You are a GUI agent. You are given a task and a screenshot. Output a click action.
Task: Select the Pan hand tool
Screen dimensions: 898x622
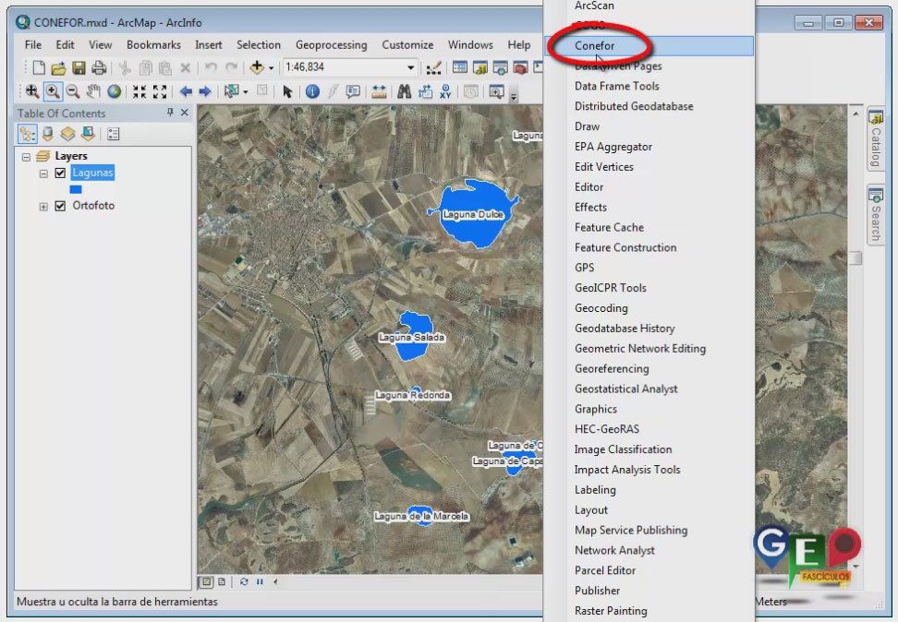[x=93, y=91]
